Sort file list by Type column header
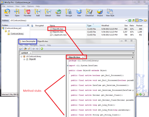 (93, 25)
